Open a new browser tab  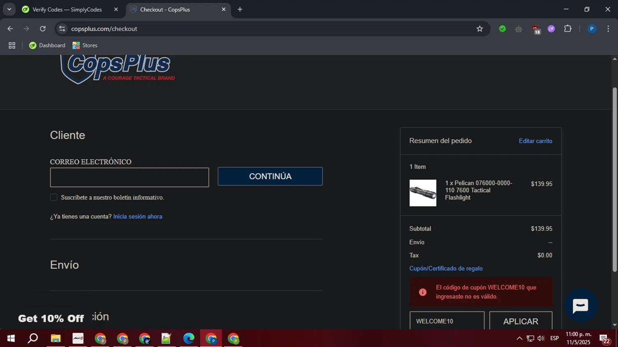click(x=240, y=9)
